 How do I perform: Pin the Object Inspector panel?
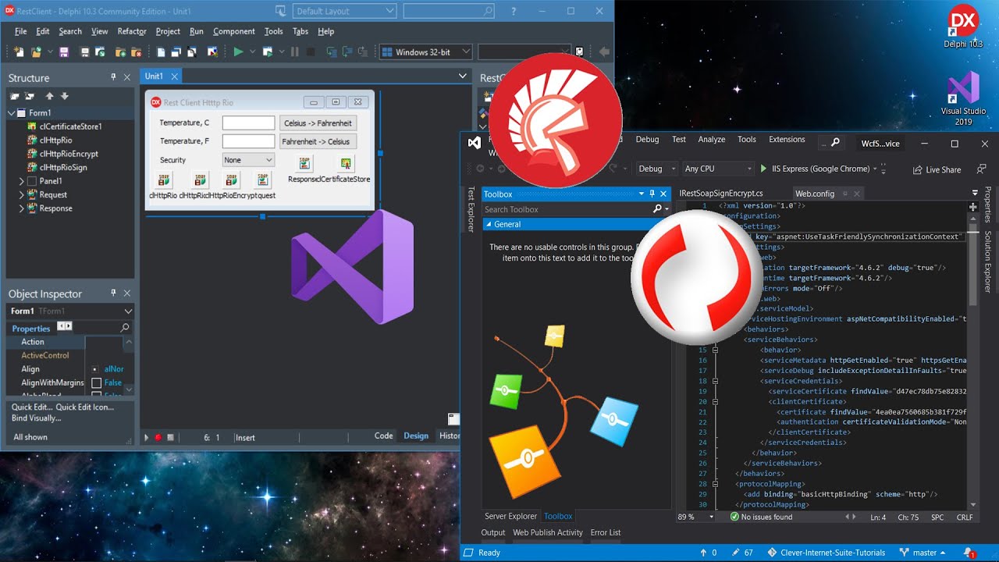point(113,293)
